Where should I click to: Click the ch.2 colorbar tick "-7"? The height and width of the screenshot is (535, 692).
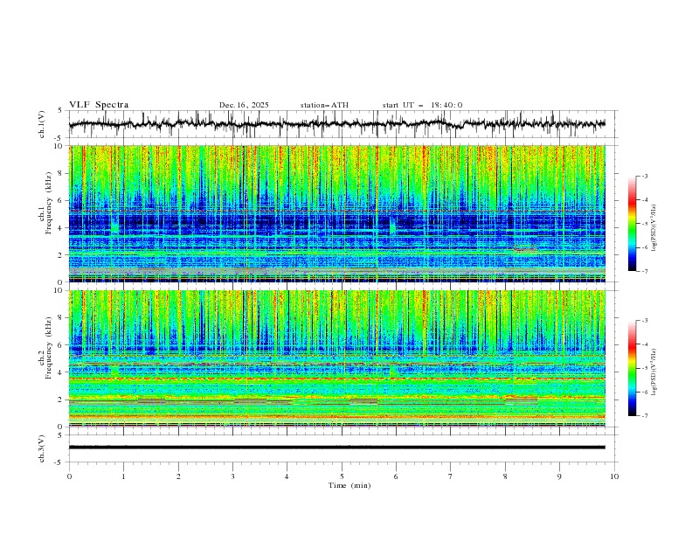point(644,416)
